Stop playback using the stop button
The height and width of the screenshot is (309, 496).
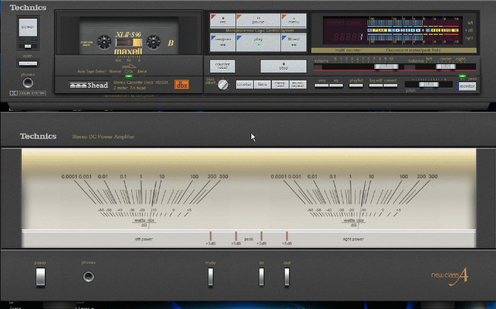tap(283, 67)
